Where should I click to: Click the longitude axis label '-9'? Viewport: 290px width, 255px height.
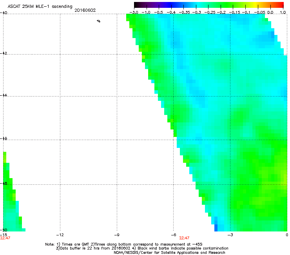pyautogui.click(x=116, y=235)
